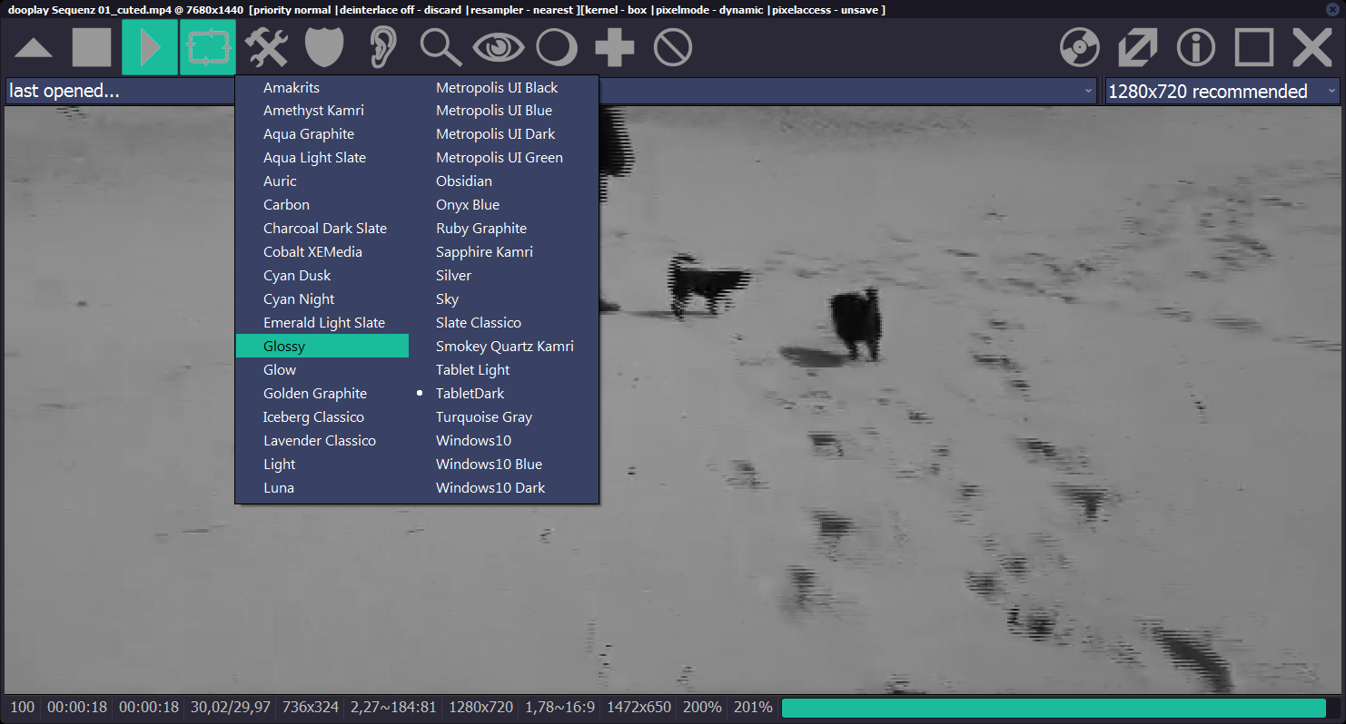The image size is (1346, 724).
Task: Click the wrench and tools settings icon
Action: click(x=266, y=47)
